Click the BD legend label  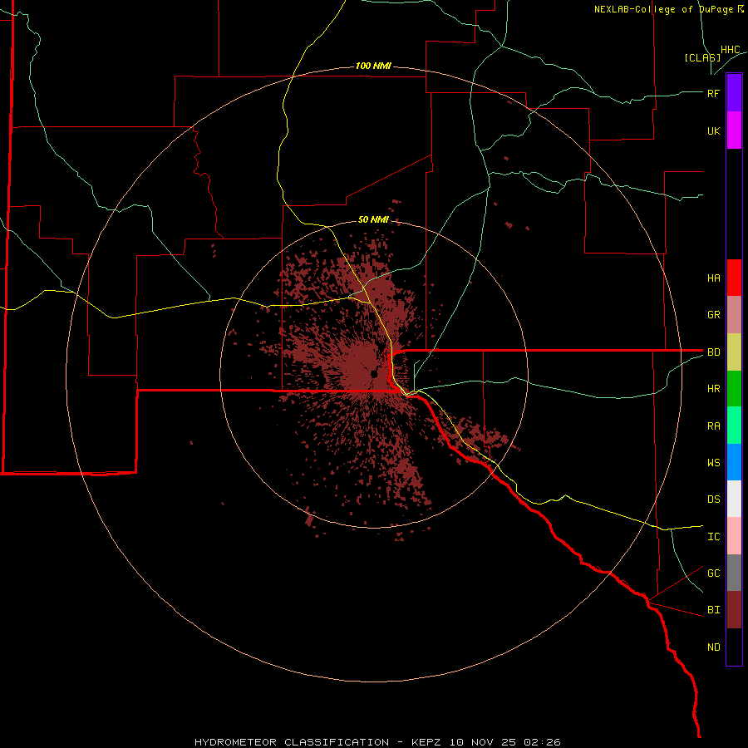[713, 352]
